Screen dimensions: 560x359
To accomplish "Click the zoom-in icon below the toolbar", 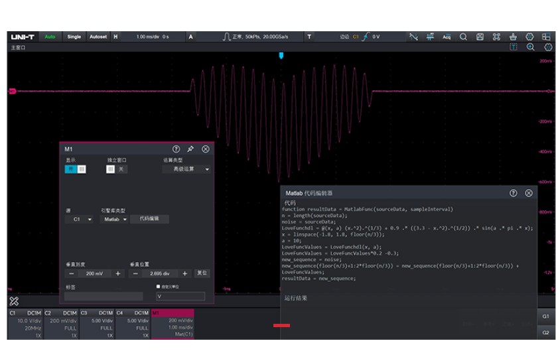I will click(531, 47).
